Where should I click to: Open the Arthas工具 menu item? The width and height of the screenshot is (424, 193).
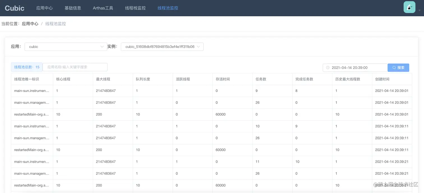tap(103, 8)
